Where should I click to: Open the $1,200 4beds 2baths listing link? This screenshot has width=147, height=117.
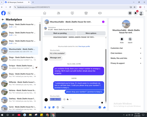click(61, 29)
